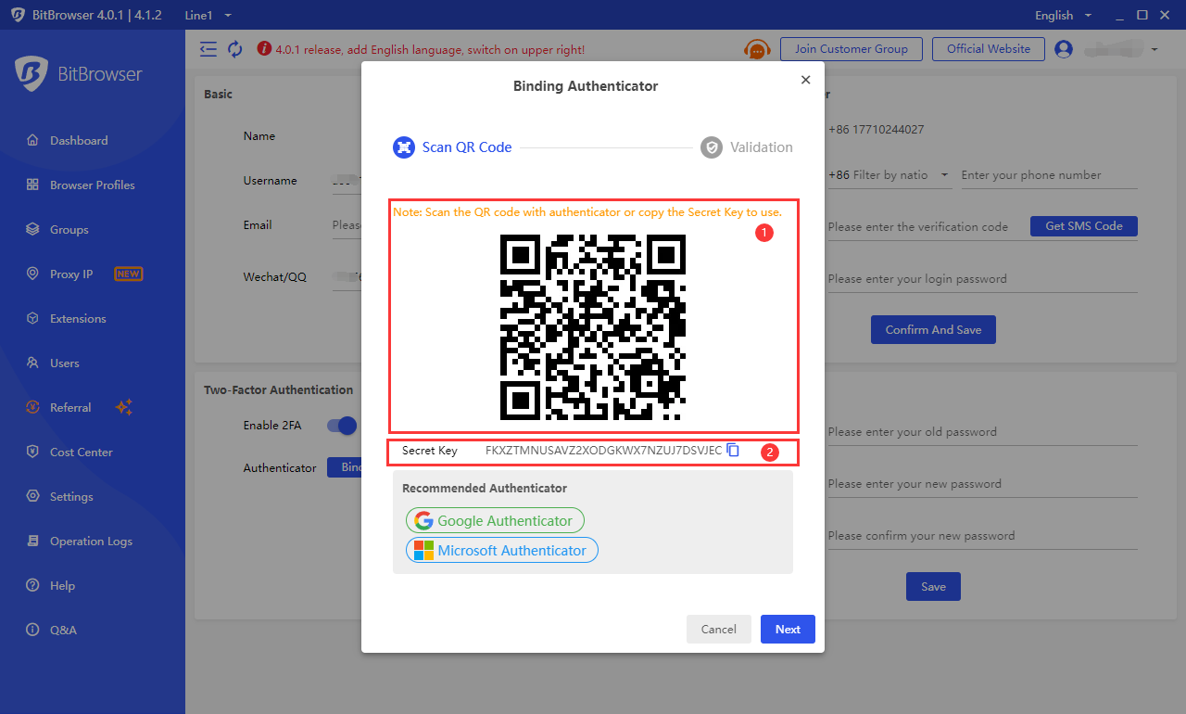
Task: Open Q&A in sidebar
Action: click(x=63, y=630)
